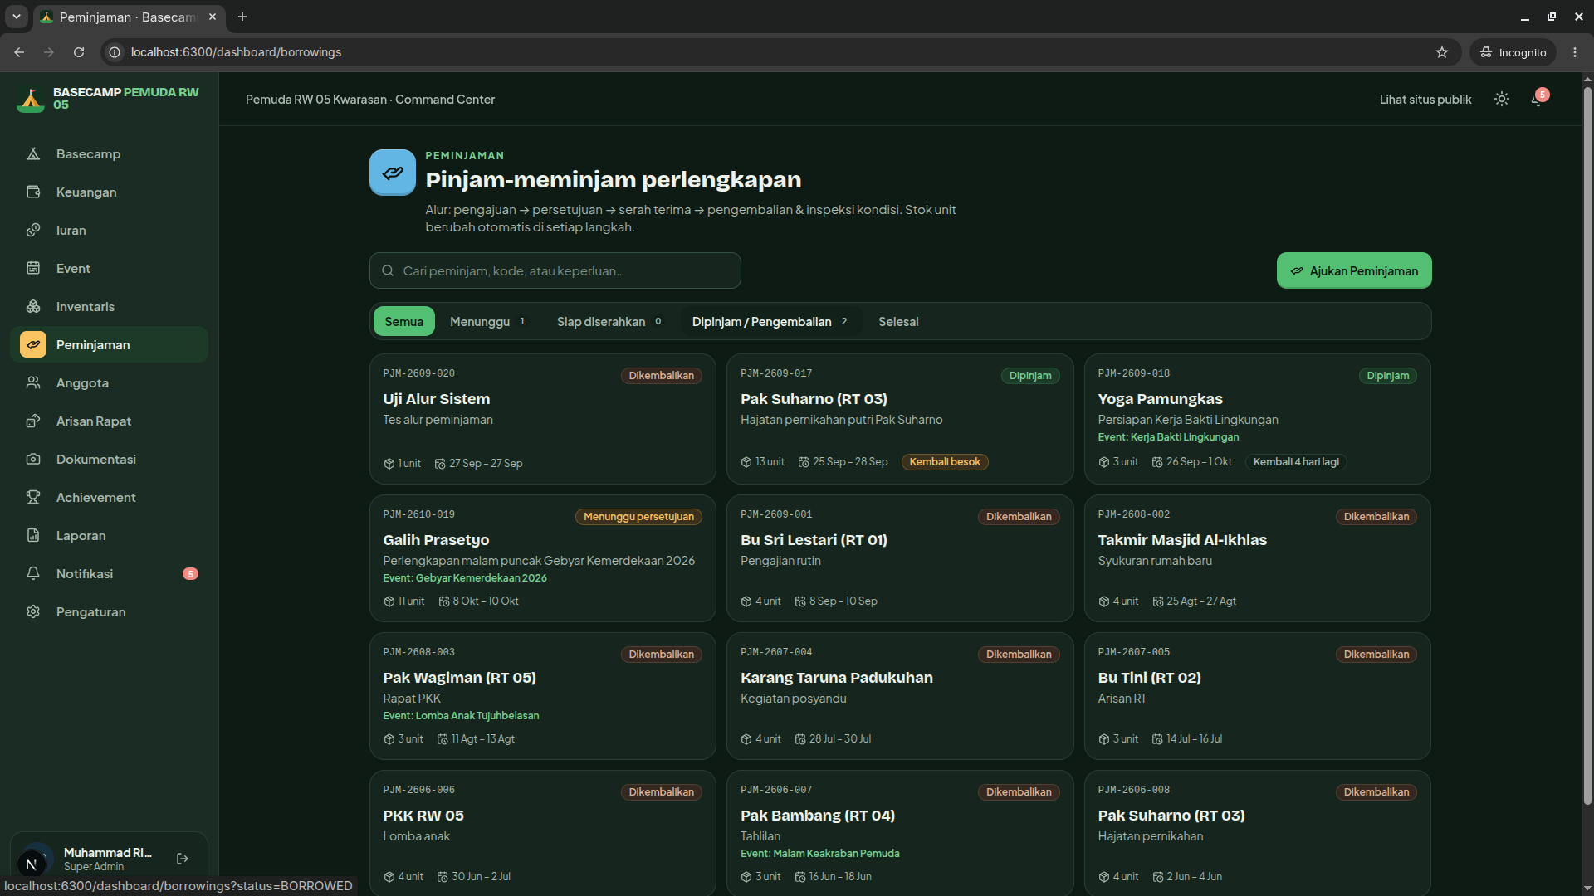Open new browser tab with plus button
This screenshot has width=1594, height=896.
[242, 17]
